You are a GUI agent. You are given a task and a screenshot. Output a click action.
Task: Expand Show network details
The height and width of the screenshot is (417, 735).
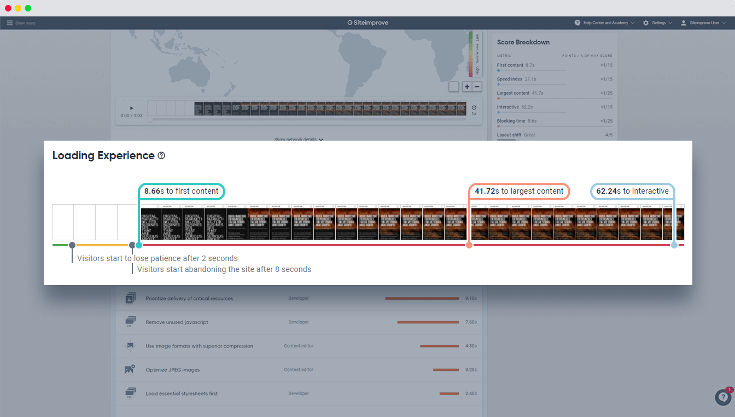[x=299, y=140]
